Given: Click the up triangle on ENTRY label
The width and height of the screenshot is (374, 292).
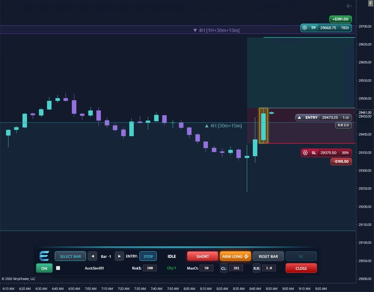Looking at the screenshot, I should coord(299,118).
